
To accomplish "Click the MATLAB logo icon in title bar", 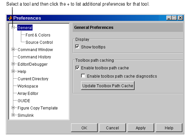I will coord(10,18).
